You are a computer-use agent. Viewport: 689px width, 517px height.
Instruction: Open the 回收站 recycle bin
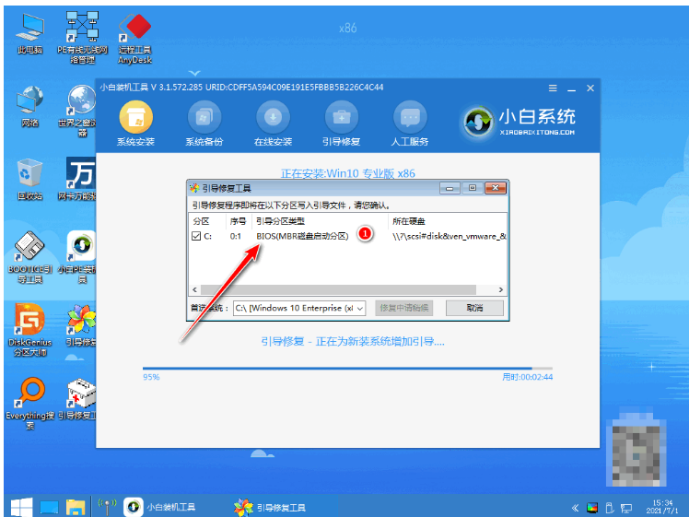click(29, 180)
